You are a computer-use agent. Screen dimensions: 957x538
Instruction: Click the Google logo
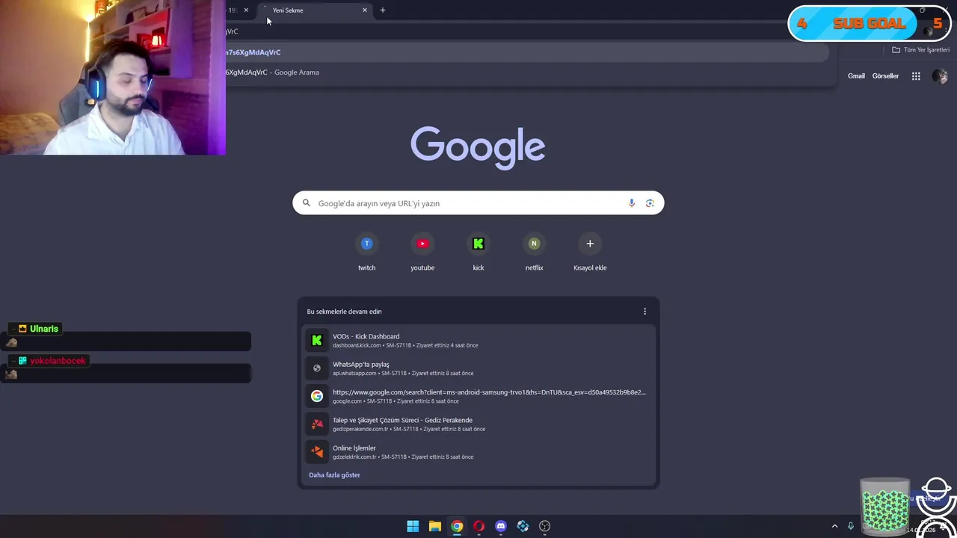(x=478, y=147)
